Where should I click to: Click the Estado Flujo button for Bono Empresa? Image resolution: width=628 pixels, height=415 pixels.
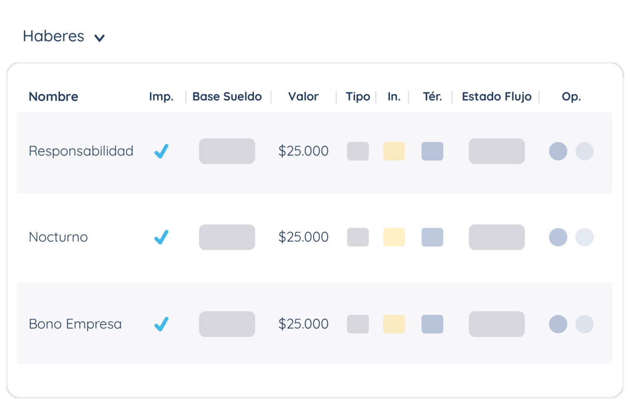(x=497, y=324)
